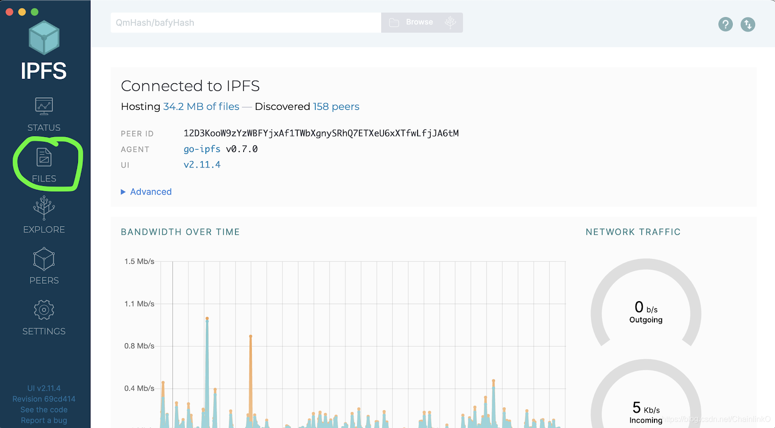Click Report a bug link
Image resolution: width=775 pixels, height=428 pixels.
pos(44,420)
